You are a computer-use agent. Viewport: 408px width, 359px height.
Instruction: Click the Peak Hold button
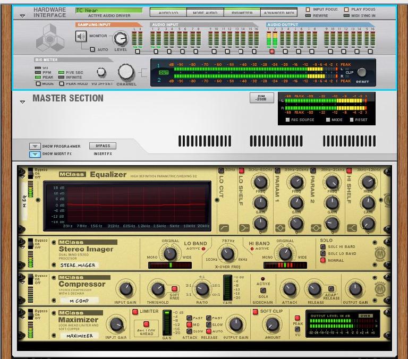(62, 83)
